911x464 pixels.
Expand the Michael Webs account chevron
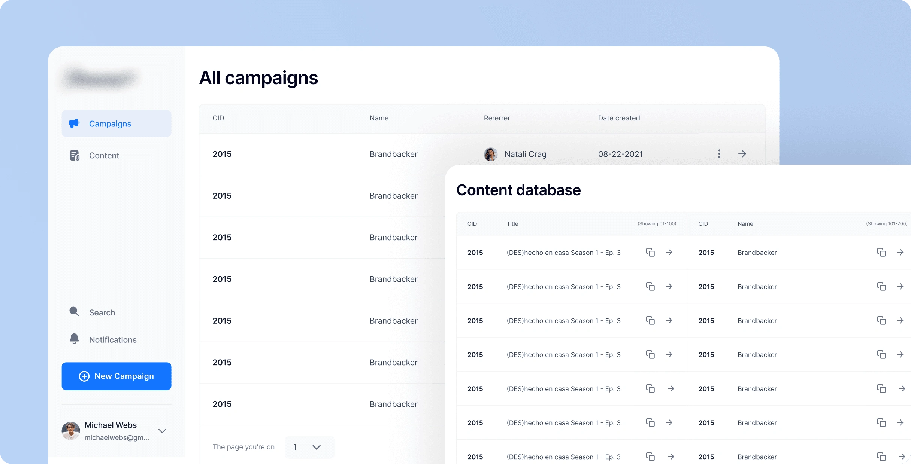(162, 431)
